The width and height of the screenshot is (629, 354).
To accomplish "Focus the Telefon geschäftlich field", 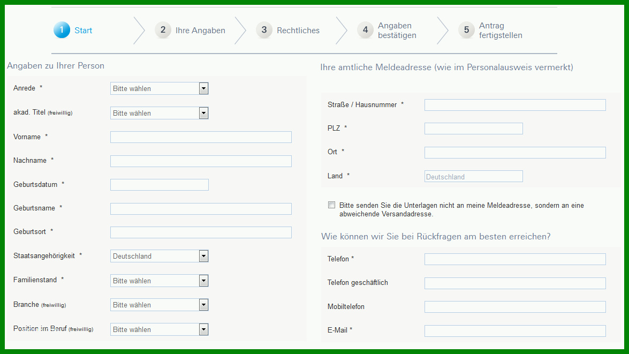I will click(x=515, y=283).
